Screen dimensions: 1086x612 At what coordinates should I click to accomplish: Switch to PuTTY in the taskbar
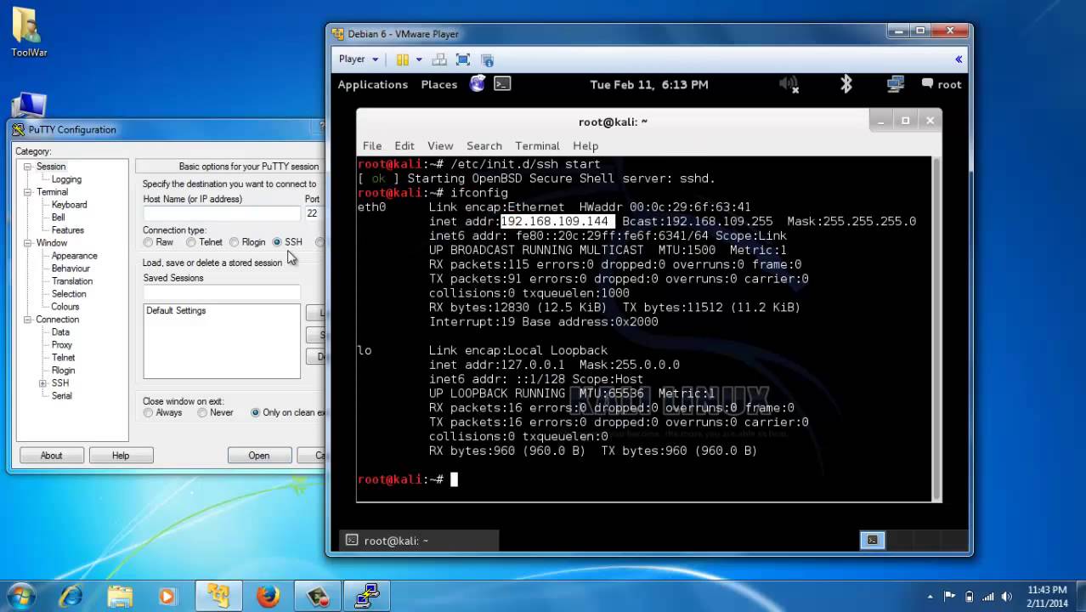367,597
